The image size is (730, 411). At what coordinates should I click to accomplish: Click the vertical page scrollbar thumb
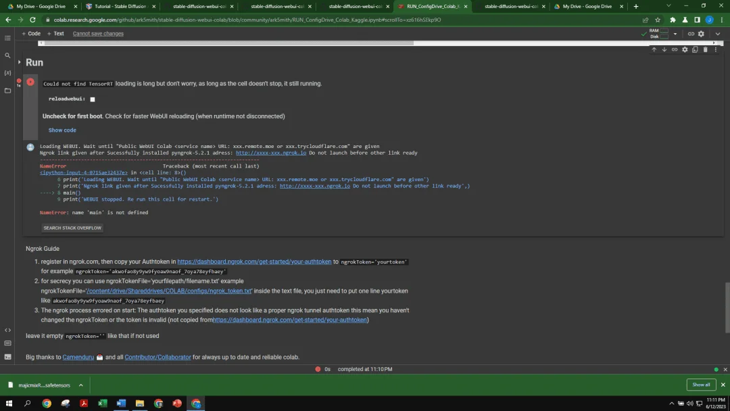coord(727,308)
